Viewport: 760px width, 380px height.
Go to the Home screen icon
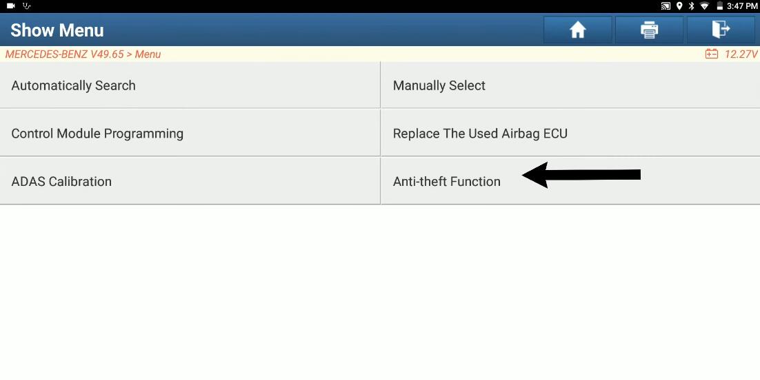[578, 30]
